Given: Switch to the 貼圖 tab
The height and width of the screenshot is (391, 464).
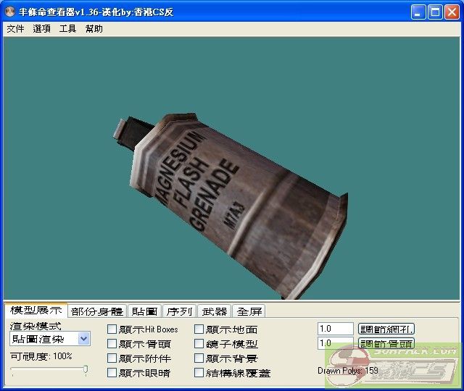Looking at the screenshot, I should 144,311.
